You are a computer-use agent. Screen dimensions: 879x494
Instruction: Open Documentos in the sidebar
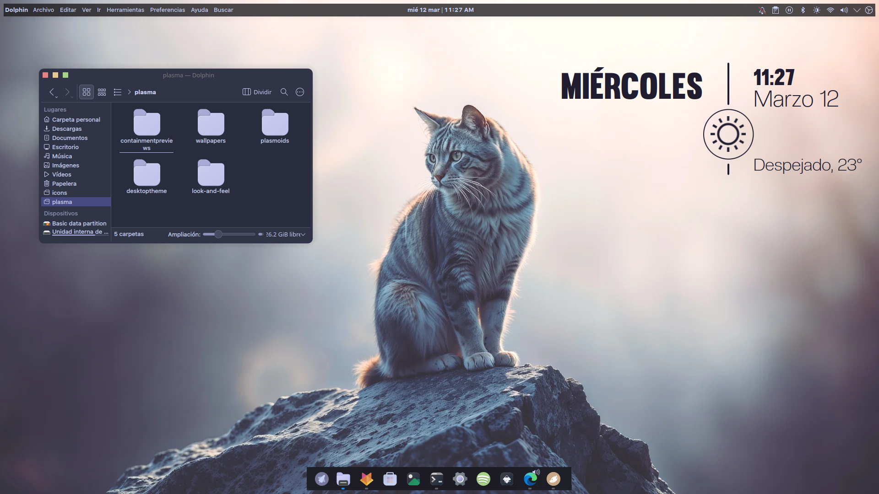(76, 138)
